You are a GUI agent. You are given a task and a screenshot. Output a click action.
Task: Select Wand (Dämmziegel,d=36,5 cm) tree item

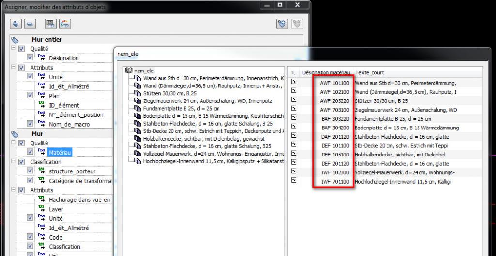[x=214, y=86]
